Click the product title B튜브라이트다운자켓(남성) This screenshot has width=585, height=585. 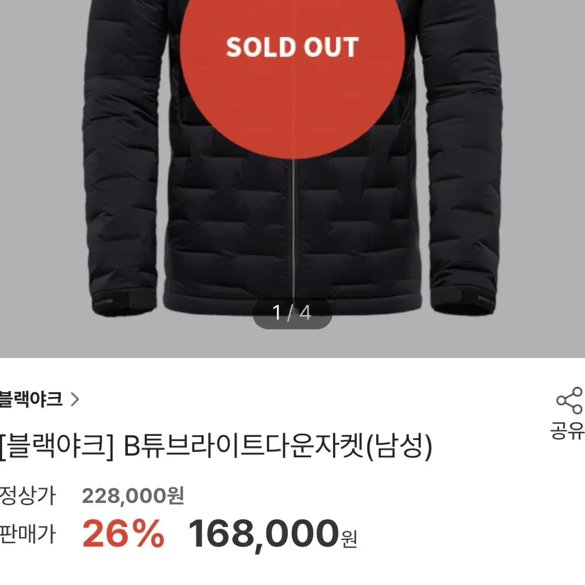277,446
